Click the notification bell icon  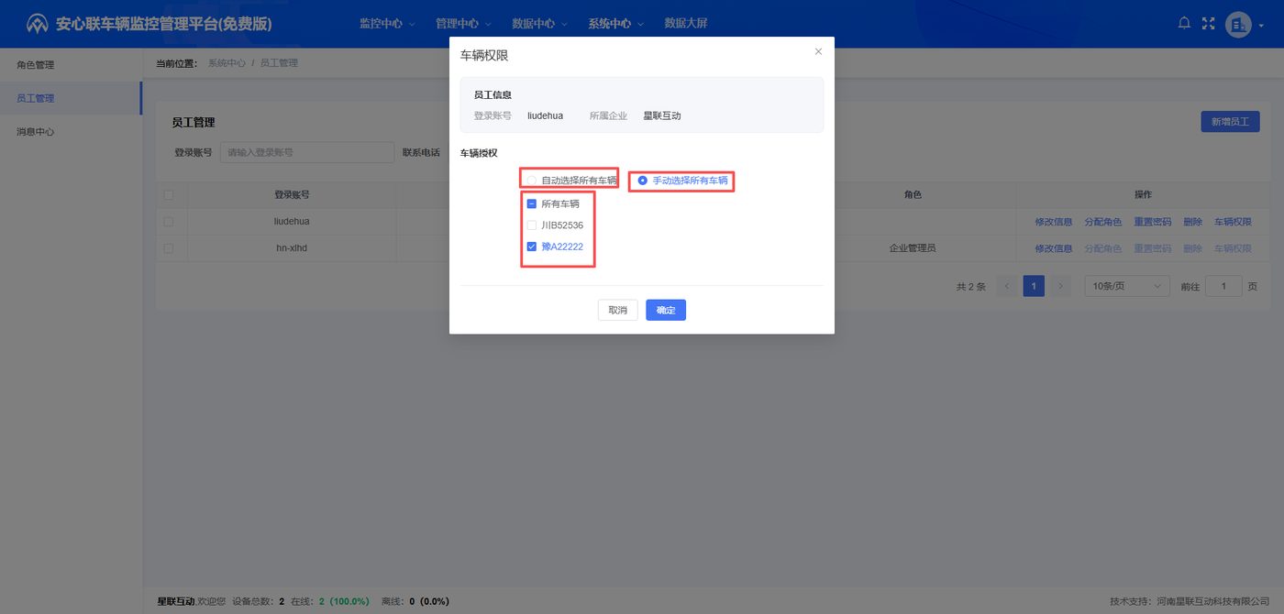click(1184, 24)
